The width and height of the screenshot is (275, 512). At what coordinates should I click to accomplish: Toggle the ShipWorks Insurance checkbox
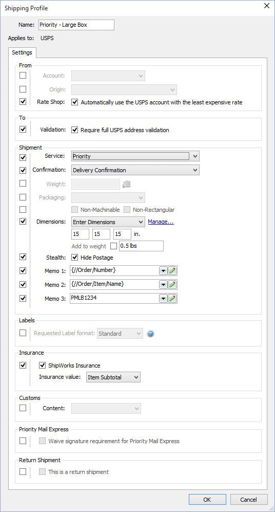42,365
